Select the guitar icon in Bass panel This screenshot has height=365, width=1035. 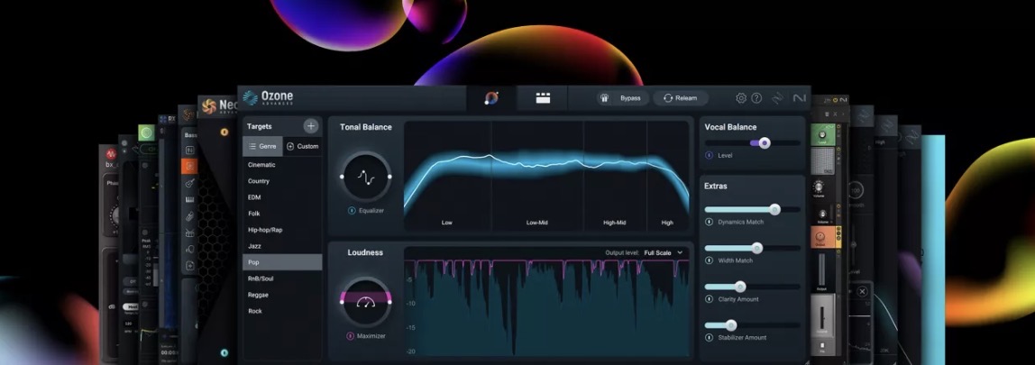pos(189,184)
